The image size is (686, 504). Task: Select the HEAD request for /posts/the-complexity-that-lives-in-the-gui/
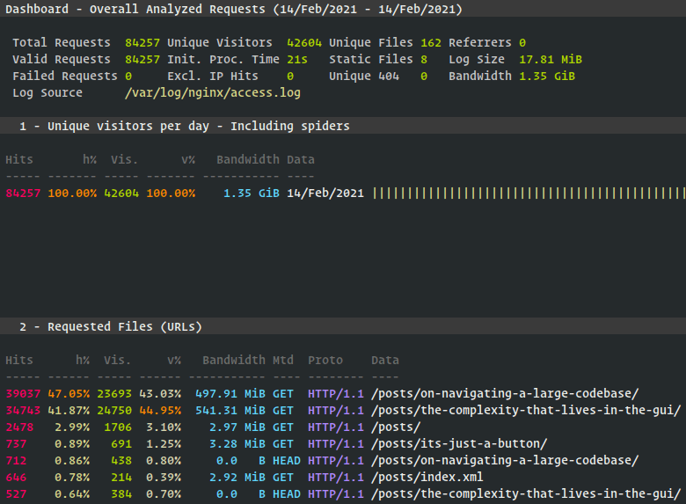pyautogui.click(x=525, y=493)
